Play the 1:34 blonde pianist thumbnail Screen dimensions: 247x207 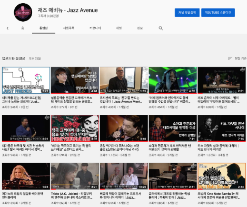point(26,176)
